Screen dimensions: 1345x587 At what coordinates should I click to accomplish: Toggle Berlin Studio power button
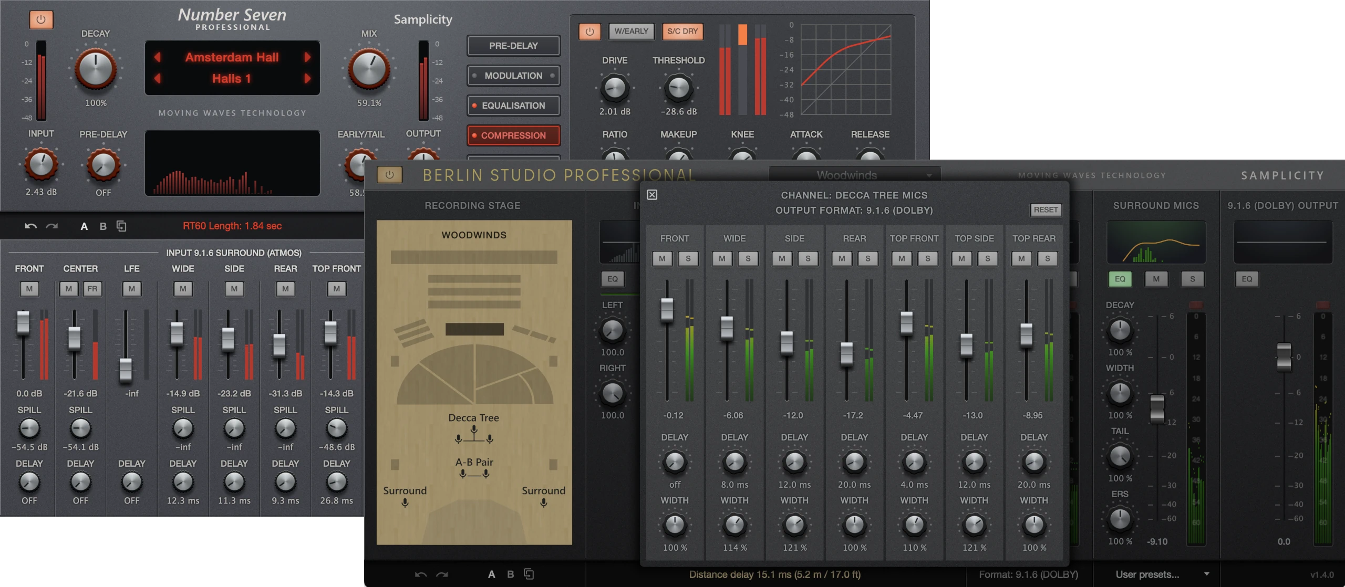(389, 175)
